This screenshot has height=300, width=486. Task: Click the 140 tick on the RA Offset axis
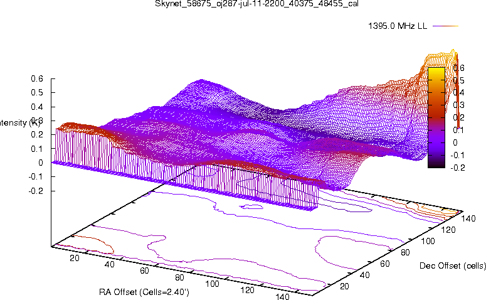pos(282,296)
